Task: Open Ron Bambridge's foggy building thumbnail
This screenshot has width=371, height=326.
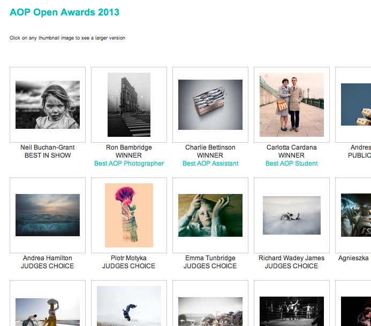Action: 129,105
